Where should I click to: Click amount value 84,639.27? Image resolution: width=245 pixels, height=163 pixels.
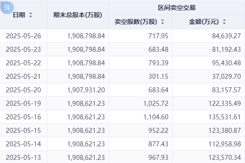point(227,36)
